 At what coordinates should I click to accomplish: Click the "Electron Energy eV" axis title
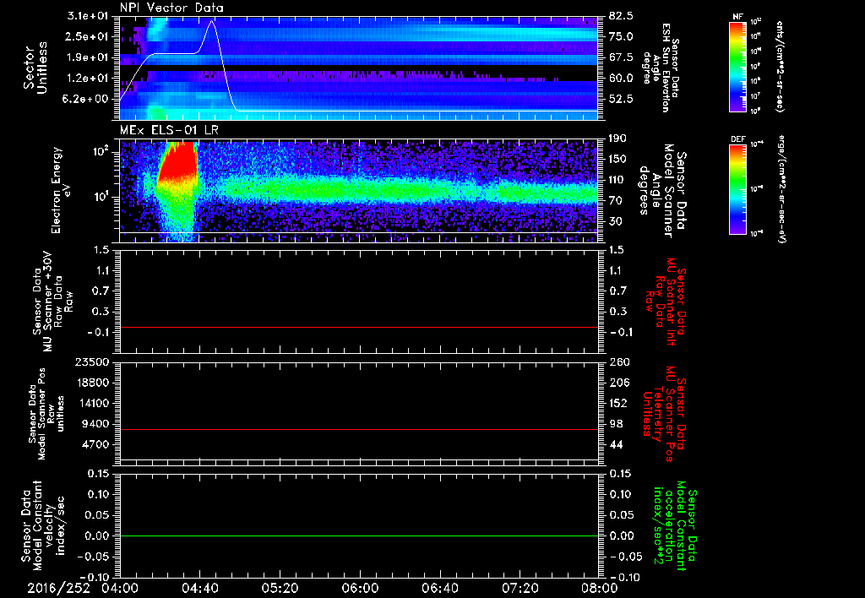point(62,190)
